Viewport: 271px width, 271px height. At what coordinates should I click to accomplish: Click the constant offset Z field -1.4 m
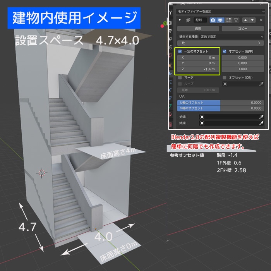tap(198, 69)
